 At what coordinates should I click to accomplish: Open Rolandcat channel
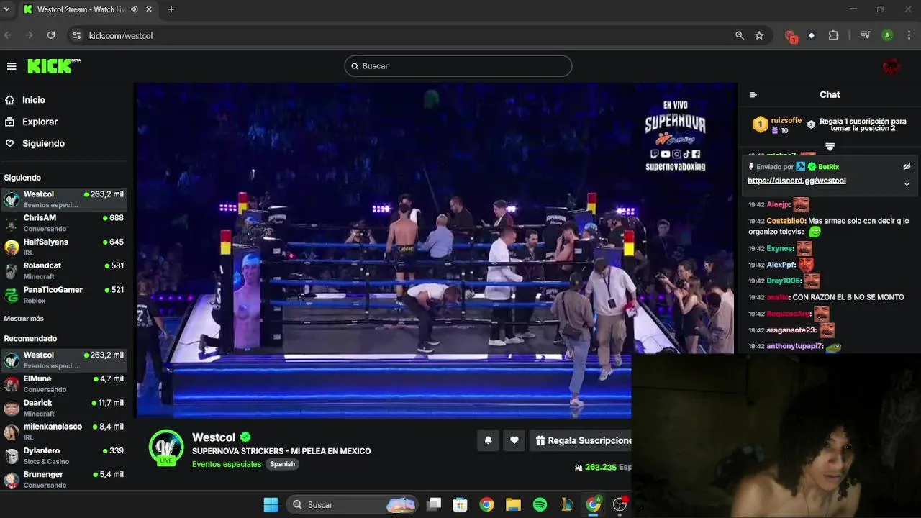[65, 271]
